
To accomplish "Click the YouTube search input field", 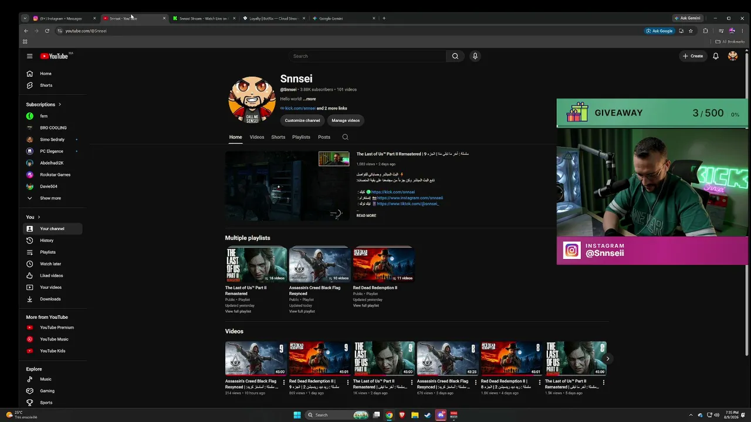I will (368, 56).
